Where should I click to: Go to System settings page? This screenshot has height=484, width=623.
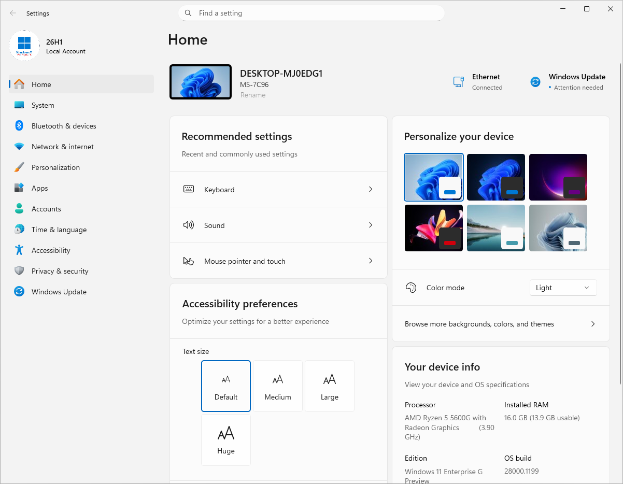pyautogui.click(x=81, y=105)
